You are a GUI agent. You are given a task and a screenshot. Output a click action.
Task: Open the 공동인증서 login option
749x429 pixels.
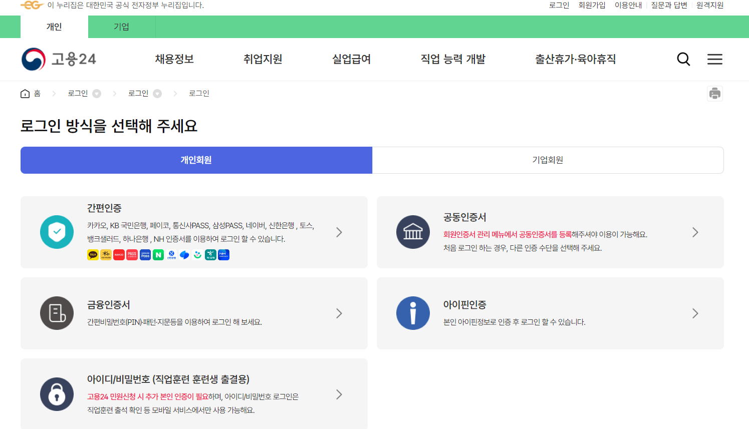coord(695,232)
